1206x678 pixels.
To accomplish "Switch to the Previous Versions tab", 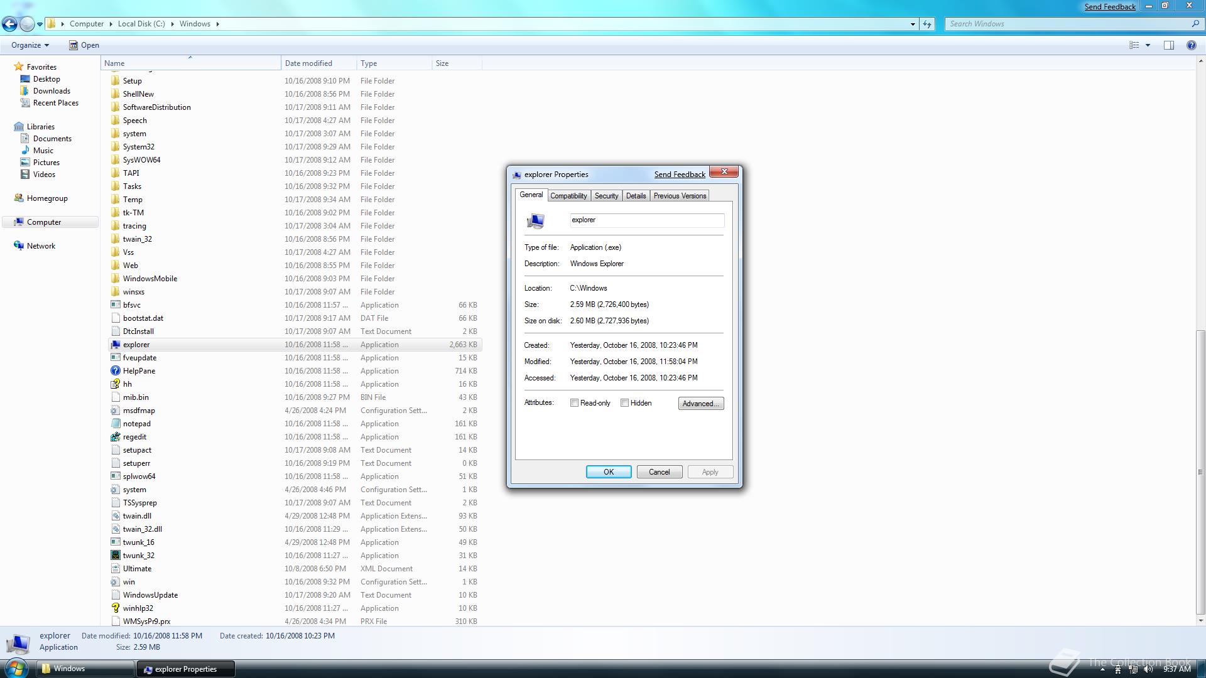I will click(x=680, y=196).
